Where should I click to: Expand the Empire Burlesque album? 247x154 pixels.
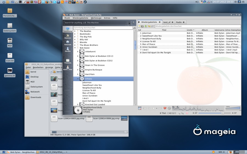coord(78,70)
